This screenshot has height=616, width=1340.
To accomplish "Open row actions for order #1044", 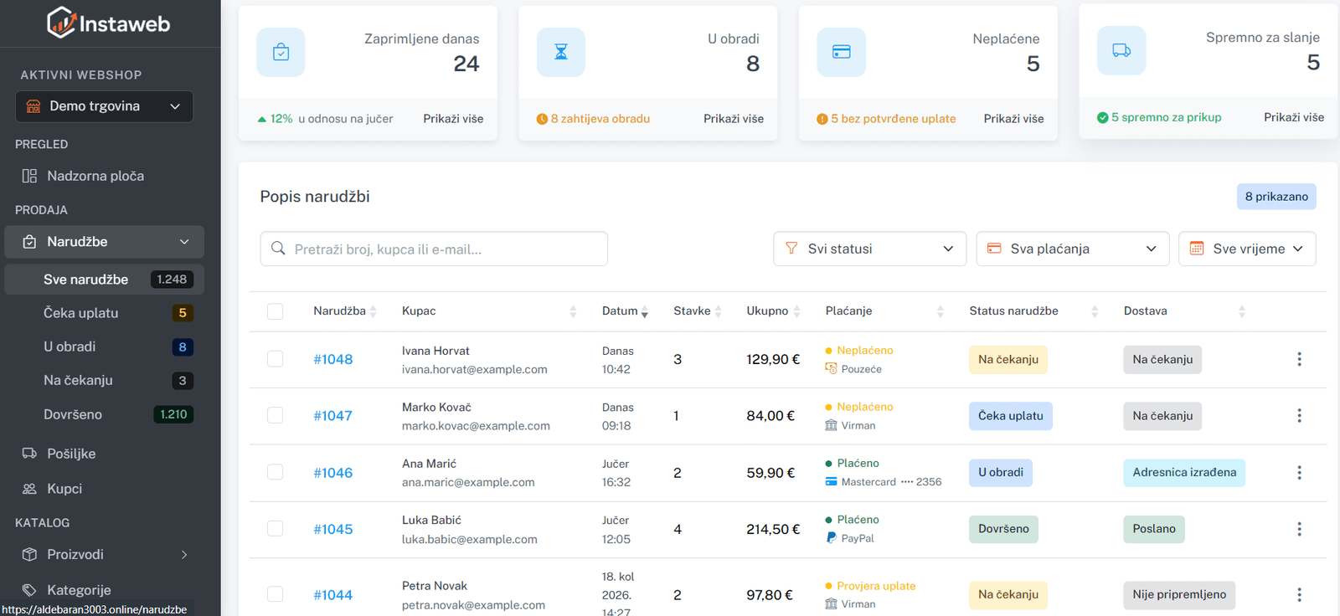I will tap(1299, 595).
